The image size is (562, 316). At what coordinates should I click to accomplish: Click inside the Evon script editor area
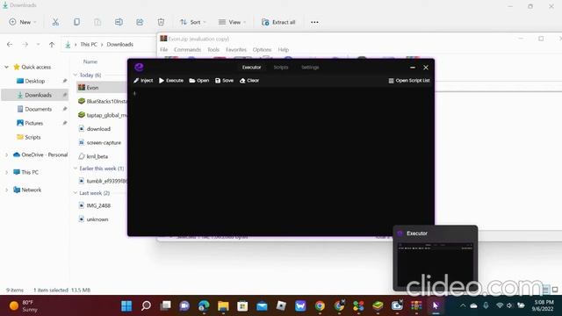pyautogui.click(x=281, y=162)
